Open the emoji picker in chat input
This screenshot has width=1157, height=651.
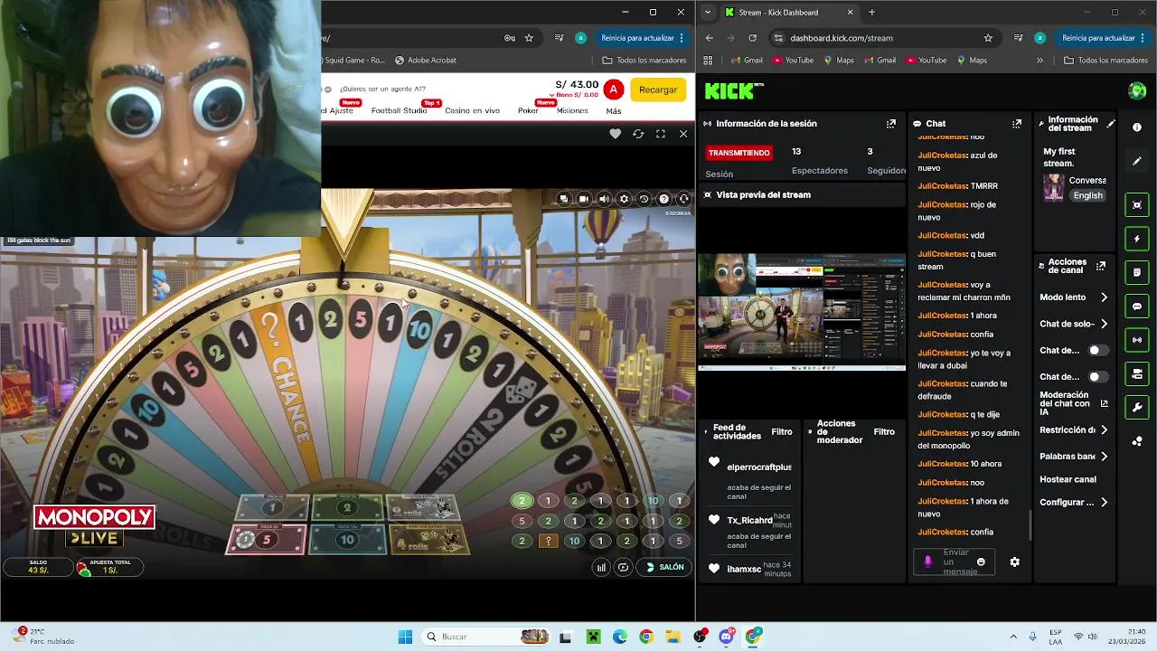(x=981, y=561)
